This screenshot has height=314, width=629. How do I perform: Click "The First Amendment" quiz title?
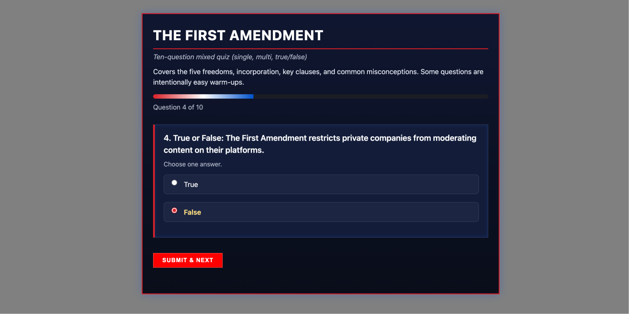pos(238,35)
